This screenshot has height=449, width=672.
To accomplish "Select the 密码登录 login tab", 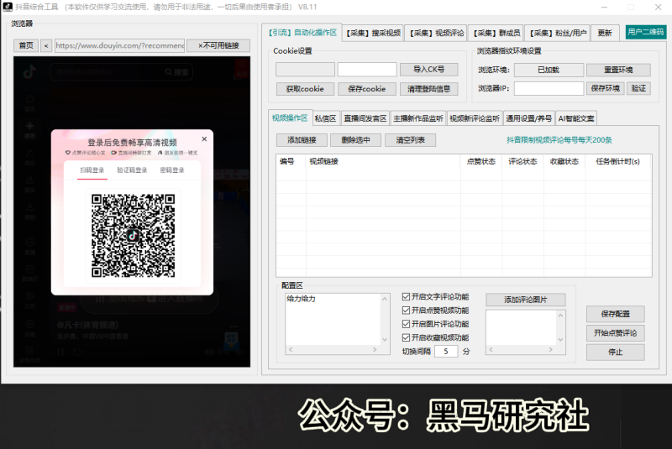I will coord(172,170).
